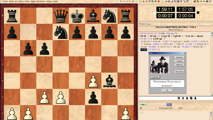This screenshot has width=213, height=120.
Task: Open the Partida menu
Action: [x=27, y=1]
